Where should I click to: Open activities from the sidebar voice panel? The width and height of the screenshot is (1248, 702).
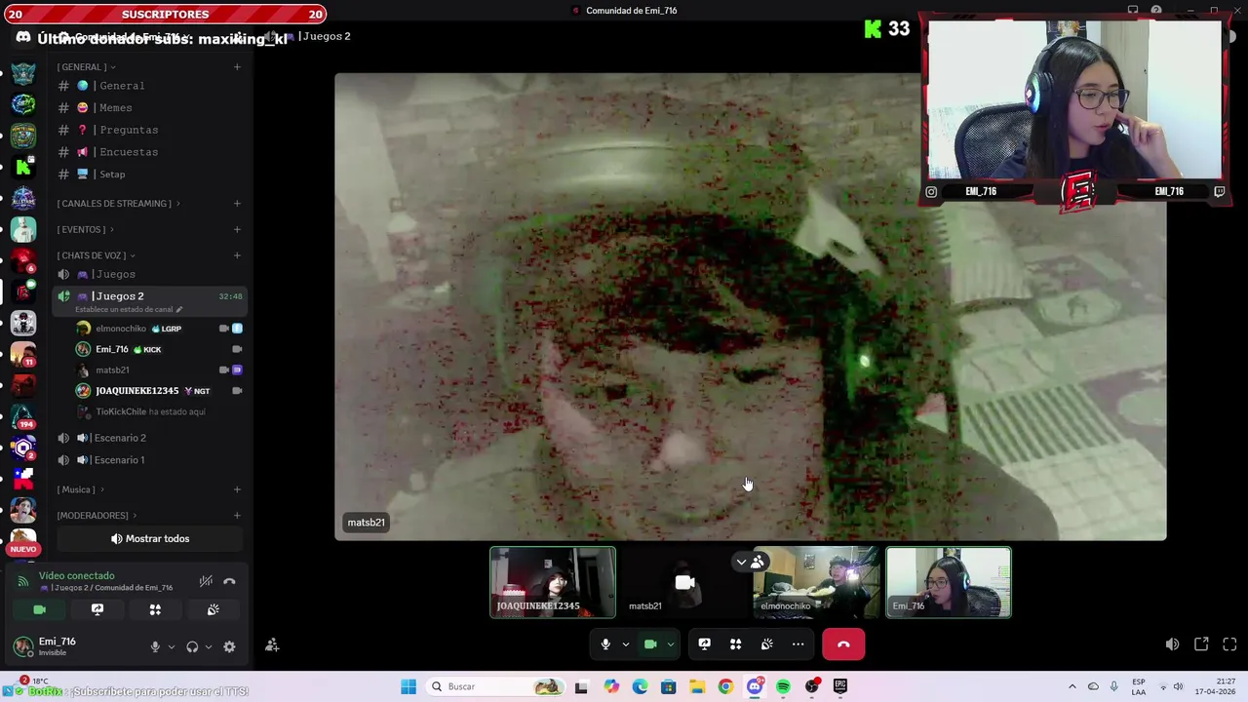click(x=155, y=609)
